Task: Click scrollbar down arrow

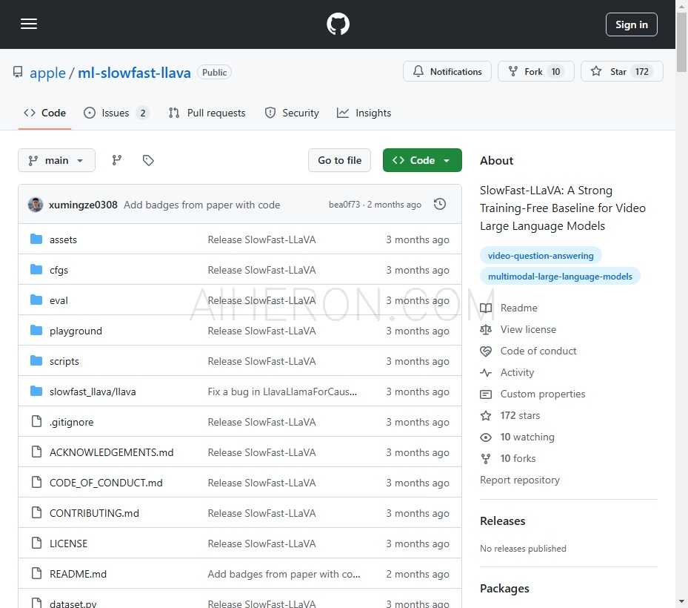Action: [x=681, y=602]
